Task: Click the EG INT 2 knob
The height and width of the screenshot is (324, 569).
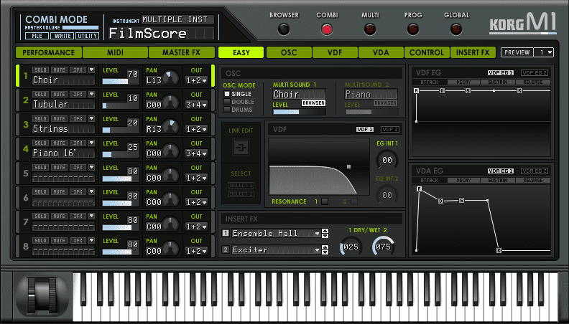Action: pos(387,195)
